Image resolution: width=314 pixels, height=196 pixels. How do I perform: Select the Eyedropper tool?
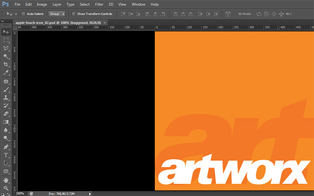tap(6, 73)
